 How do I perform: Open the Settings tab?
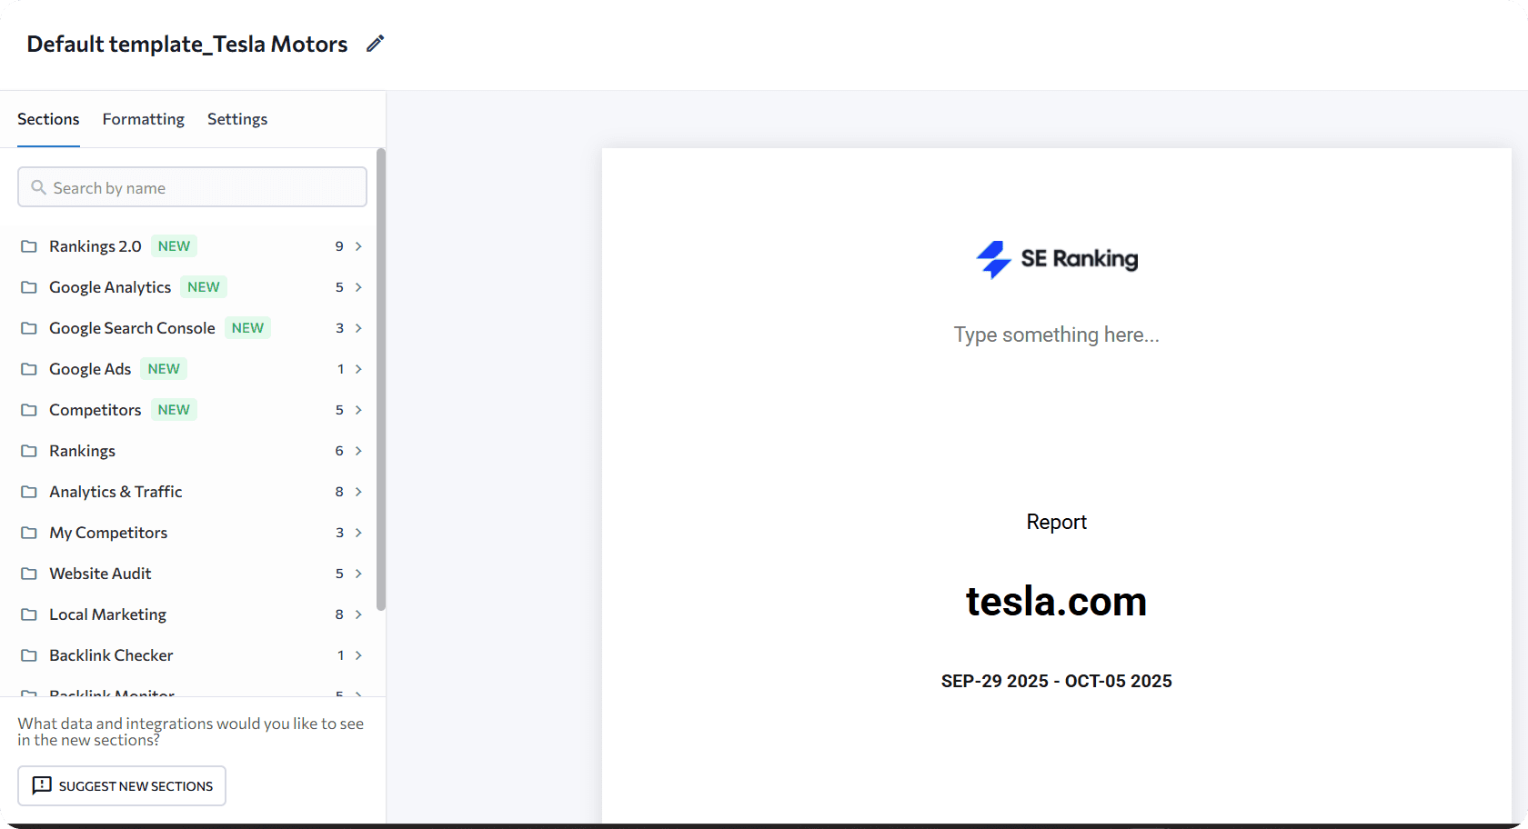(x=237, y=119)
